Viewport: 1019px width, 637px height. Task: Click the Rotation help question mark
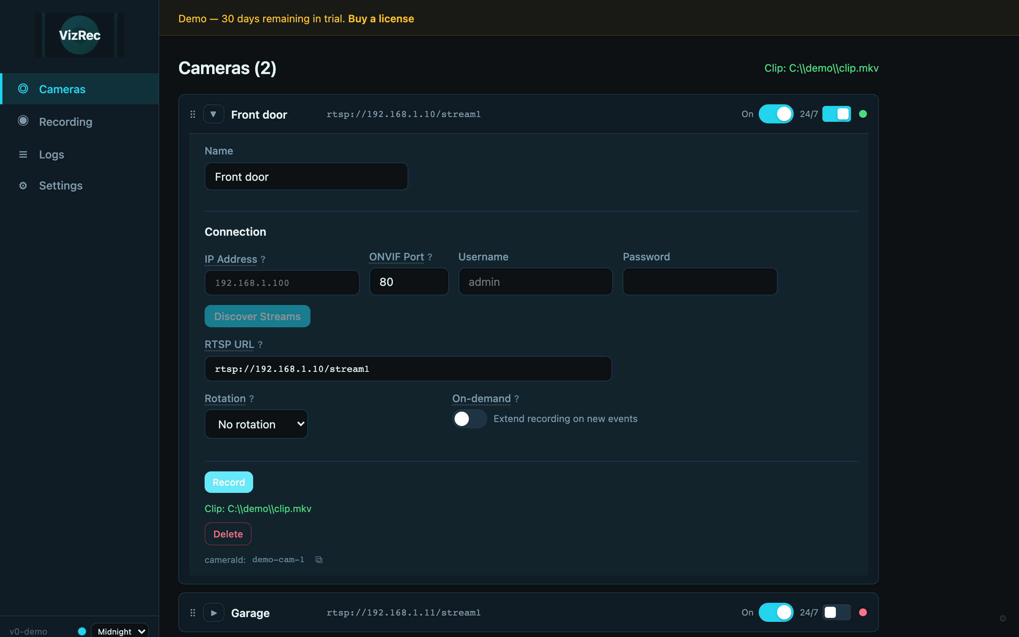pos(252,399)
